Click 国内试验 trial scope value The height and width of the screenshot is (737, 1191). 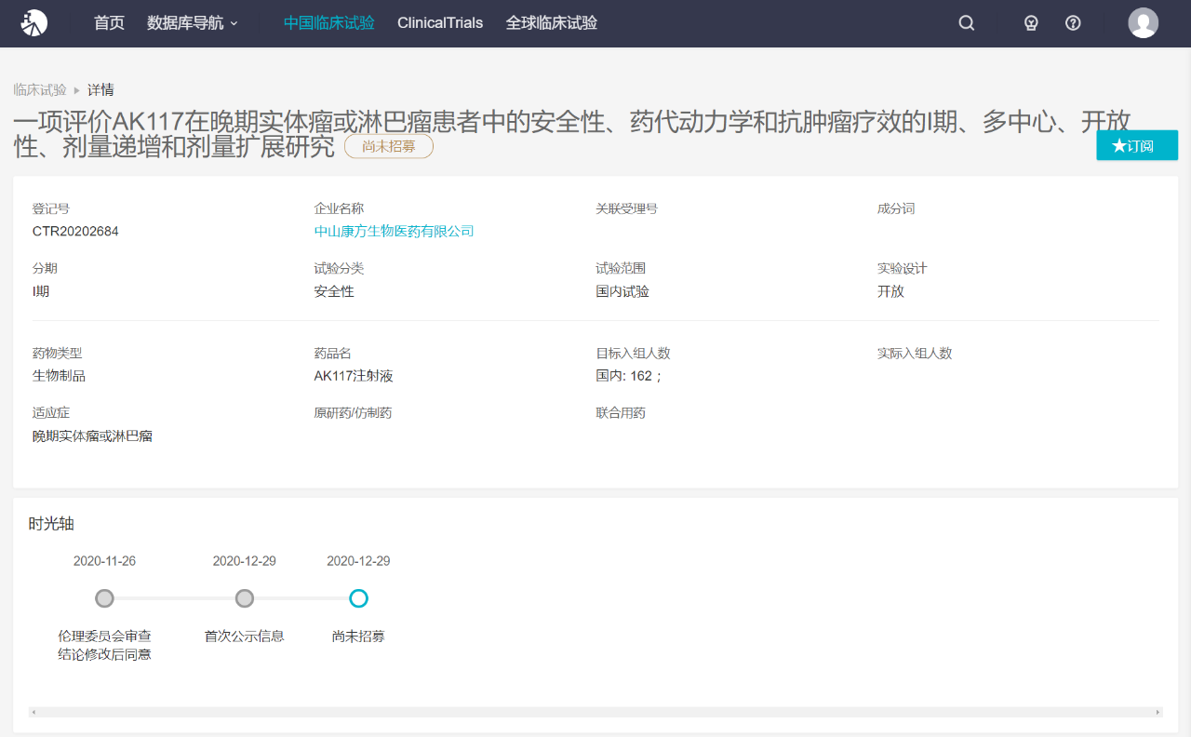click(622, 291)
